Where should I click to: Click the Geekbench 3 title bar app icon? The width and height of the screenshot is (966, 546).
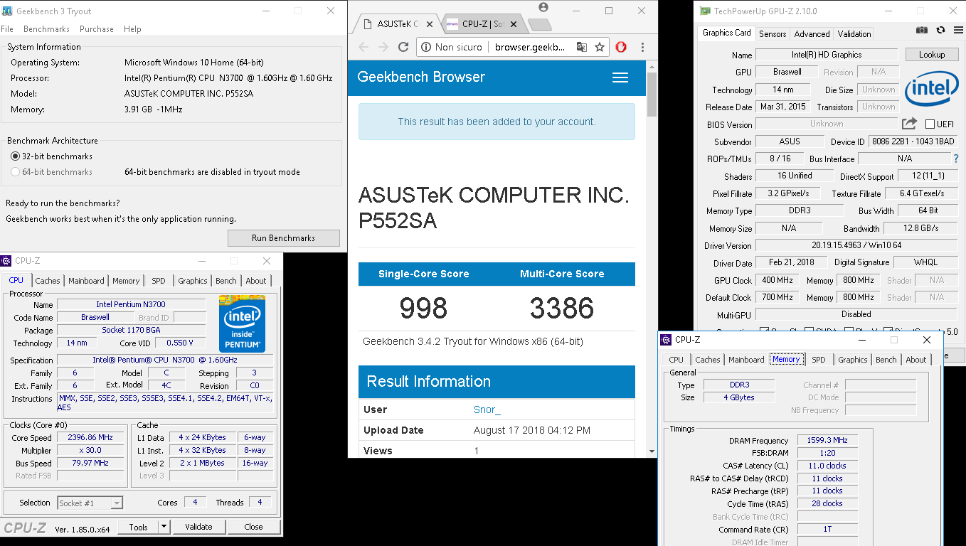pos(7,11)
